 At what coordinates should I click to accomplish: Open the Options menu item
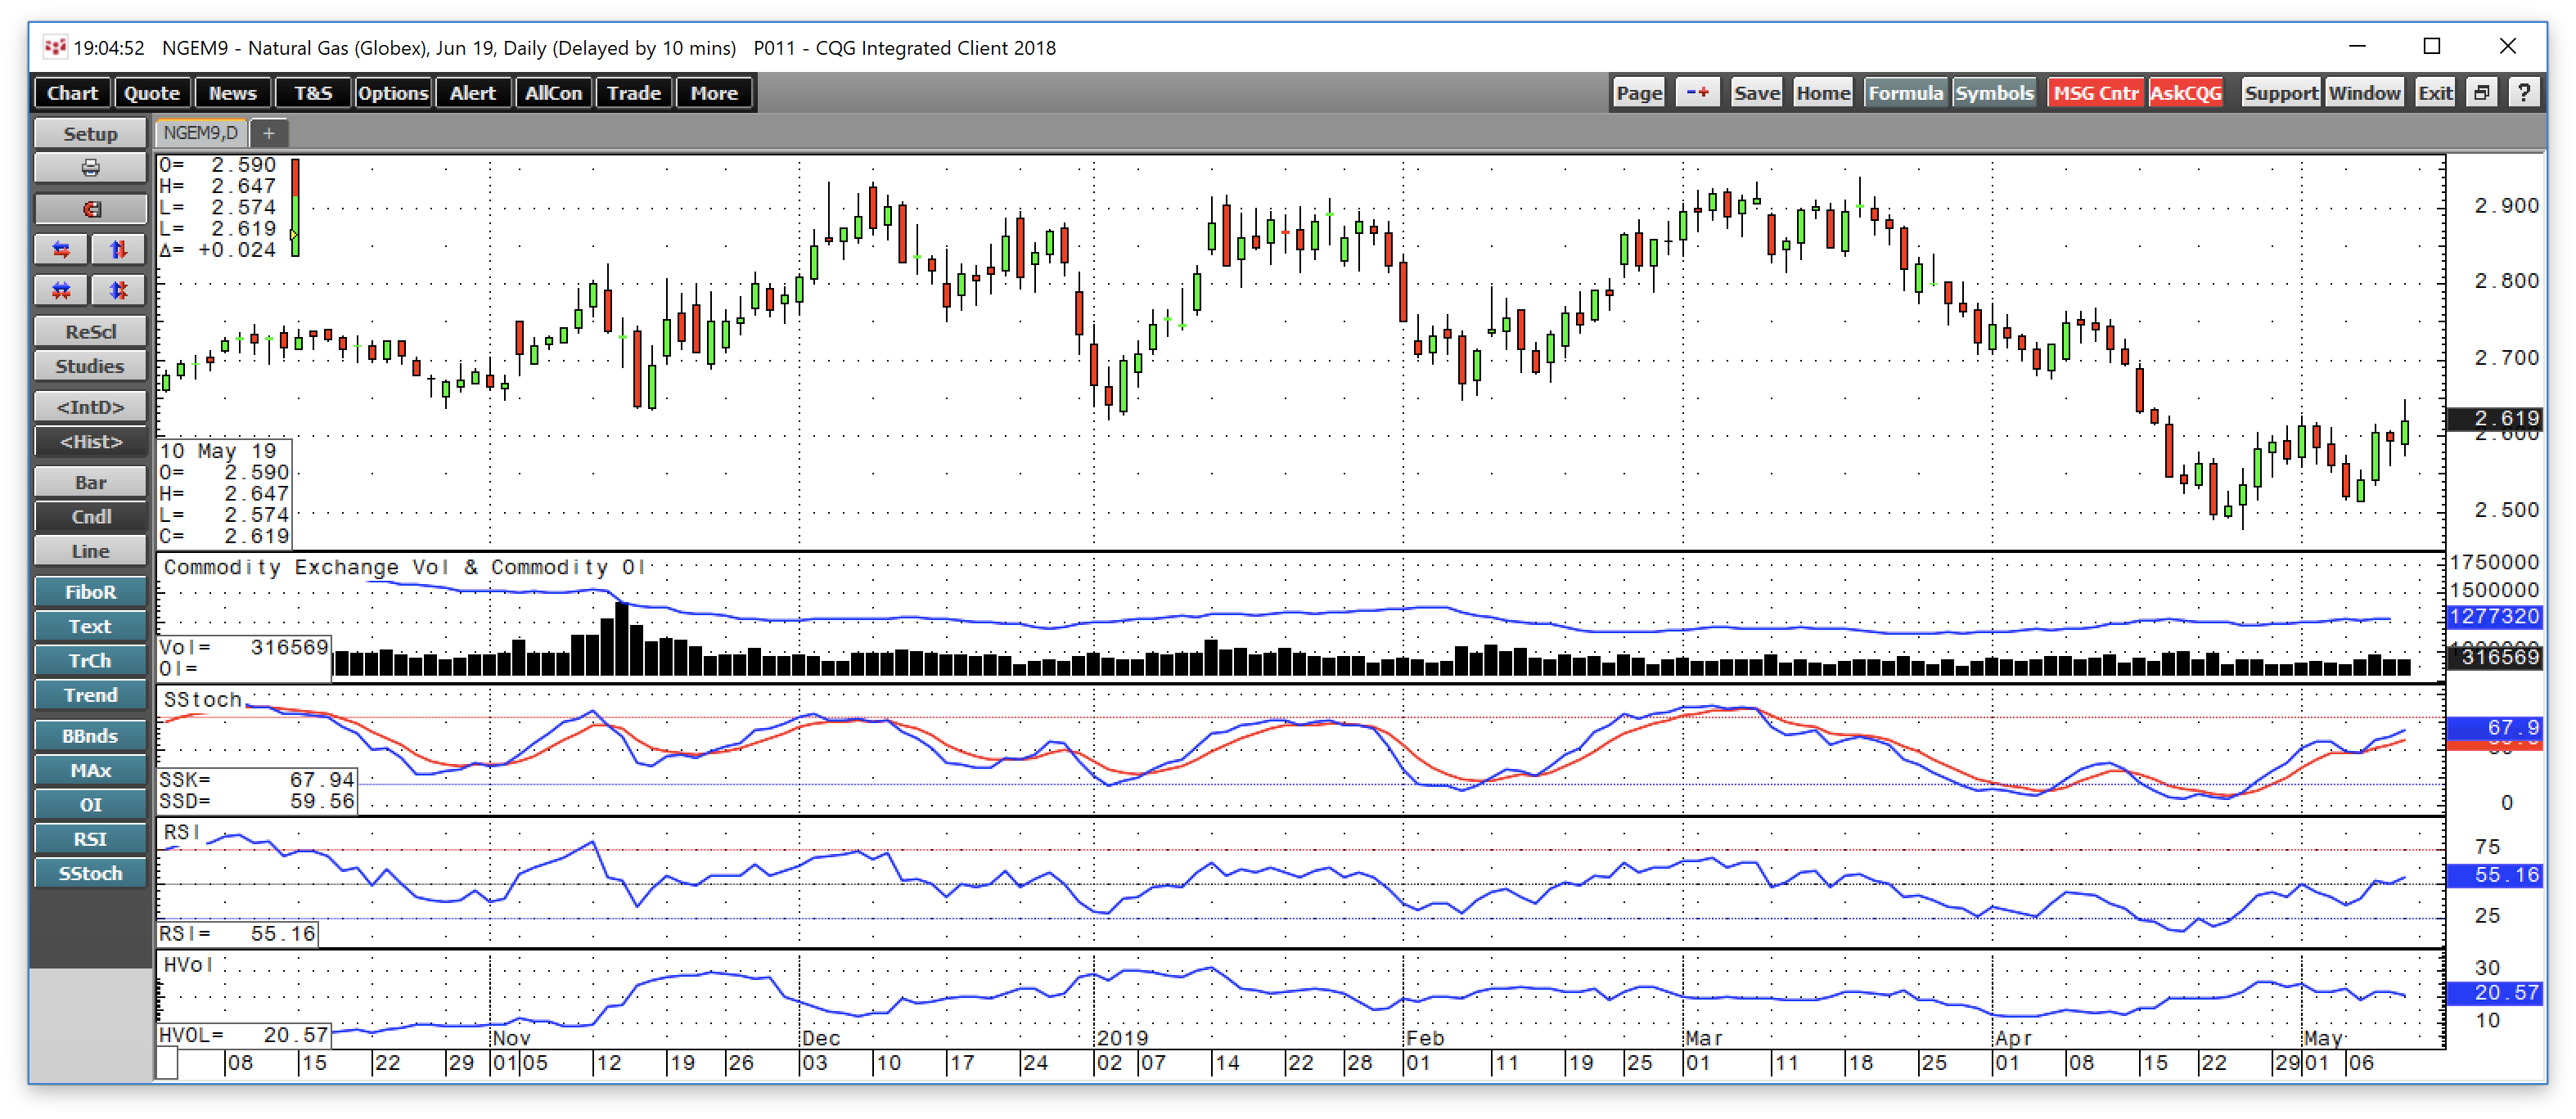click(x=393, y=93)
